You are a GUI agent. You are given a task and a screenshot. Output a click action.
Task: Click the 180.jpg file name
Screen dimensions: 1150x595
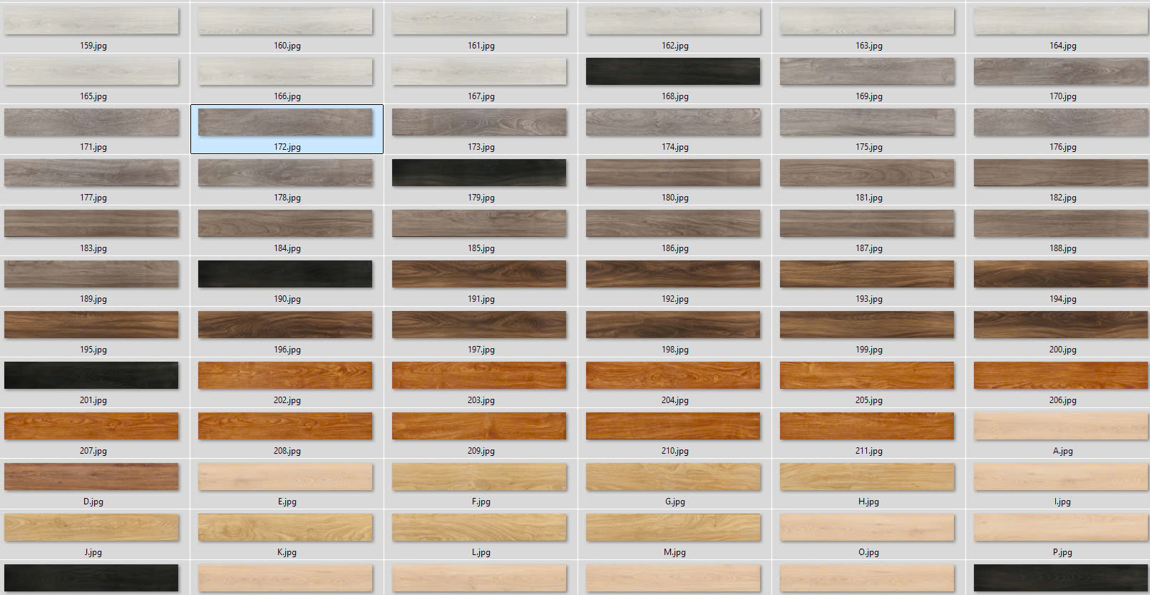tap(675, 198)
